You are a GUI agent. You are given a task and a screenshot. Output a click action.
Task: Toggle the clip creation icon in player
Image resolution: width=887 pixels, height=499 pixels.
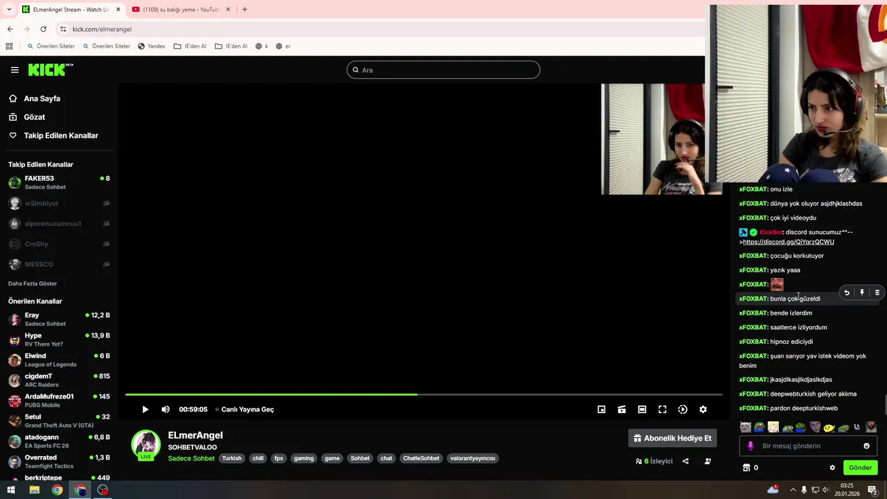tap(622, 410)
